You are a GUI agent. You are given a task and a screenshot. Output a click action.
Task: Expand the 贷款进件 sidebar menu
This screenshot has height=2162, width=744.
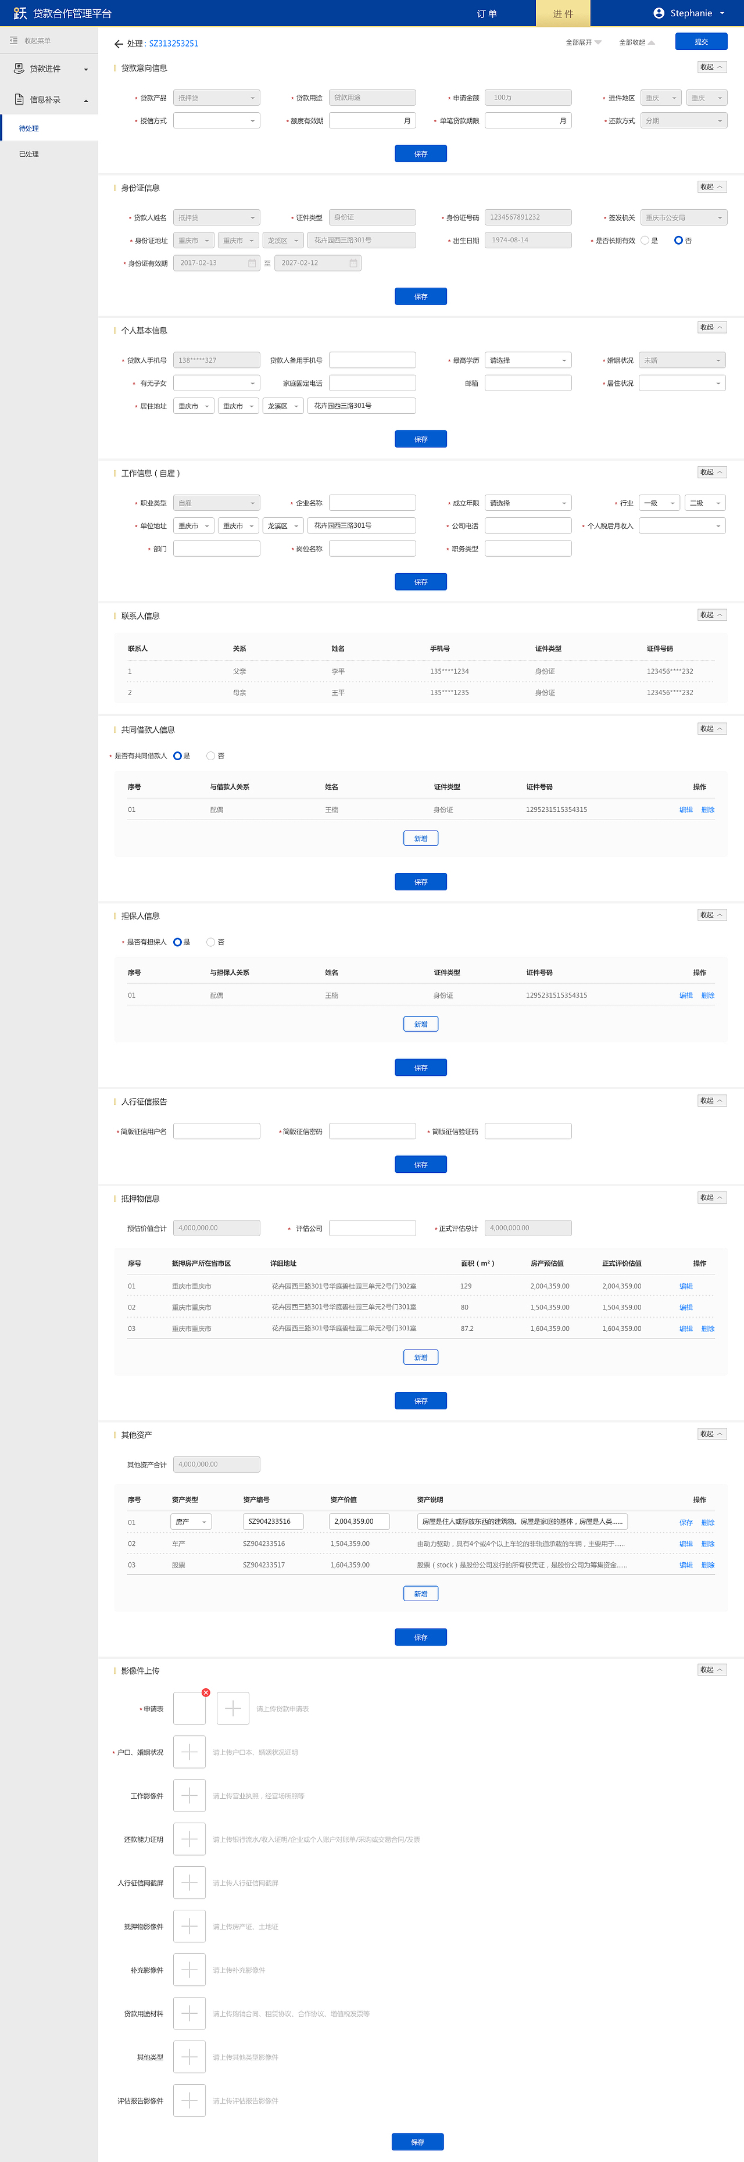point(49,69)
